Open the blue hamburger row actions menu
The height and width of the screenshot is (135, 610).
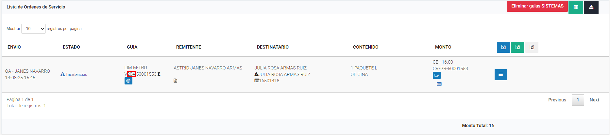500,75
